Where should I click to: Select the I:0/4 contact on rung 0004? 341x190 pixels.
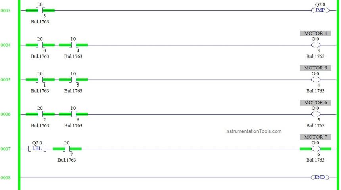73,45
